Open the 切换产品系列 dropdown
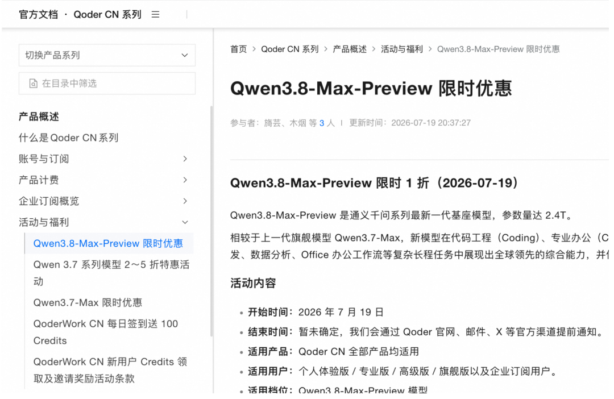Image resolution: width=614 pixels, height=399 pixels. 107,55
